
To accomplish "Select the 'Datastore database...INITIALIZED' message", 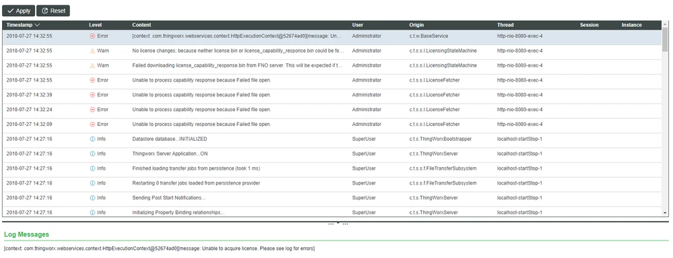I will 170,139.
